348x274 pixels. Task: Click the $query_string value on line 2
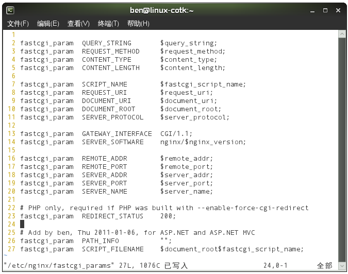pos(189,43)
